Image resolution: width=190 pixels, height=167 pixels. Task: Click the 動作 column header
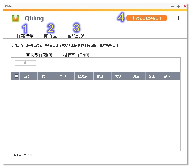click(x=171, y=76)
